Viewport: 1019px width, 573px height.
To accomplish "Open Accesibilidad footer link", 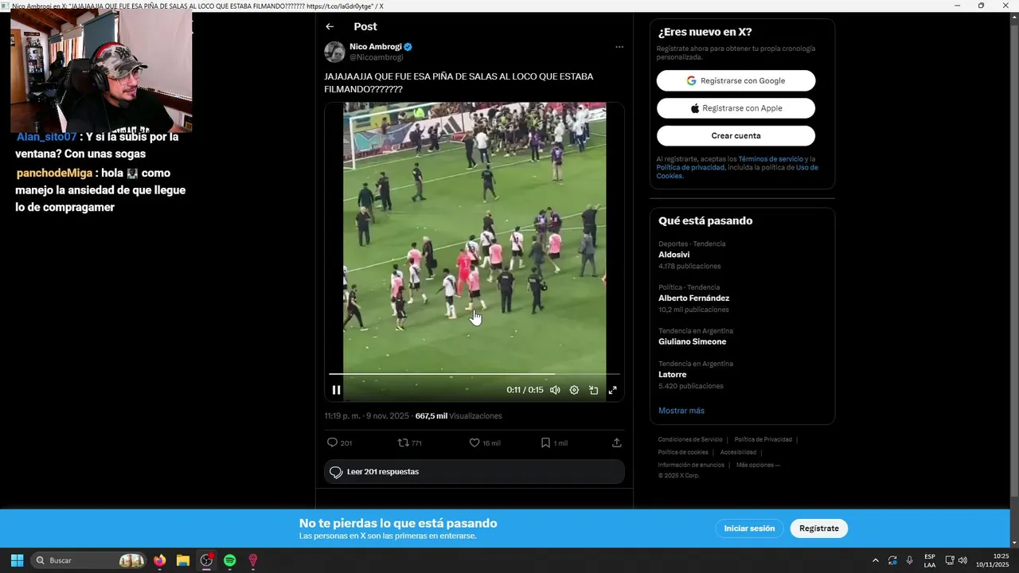I will click(738, 452).
